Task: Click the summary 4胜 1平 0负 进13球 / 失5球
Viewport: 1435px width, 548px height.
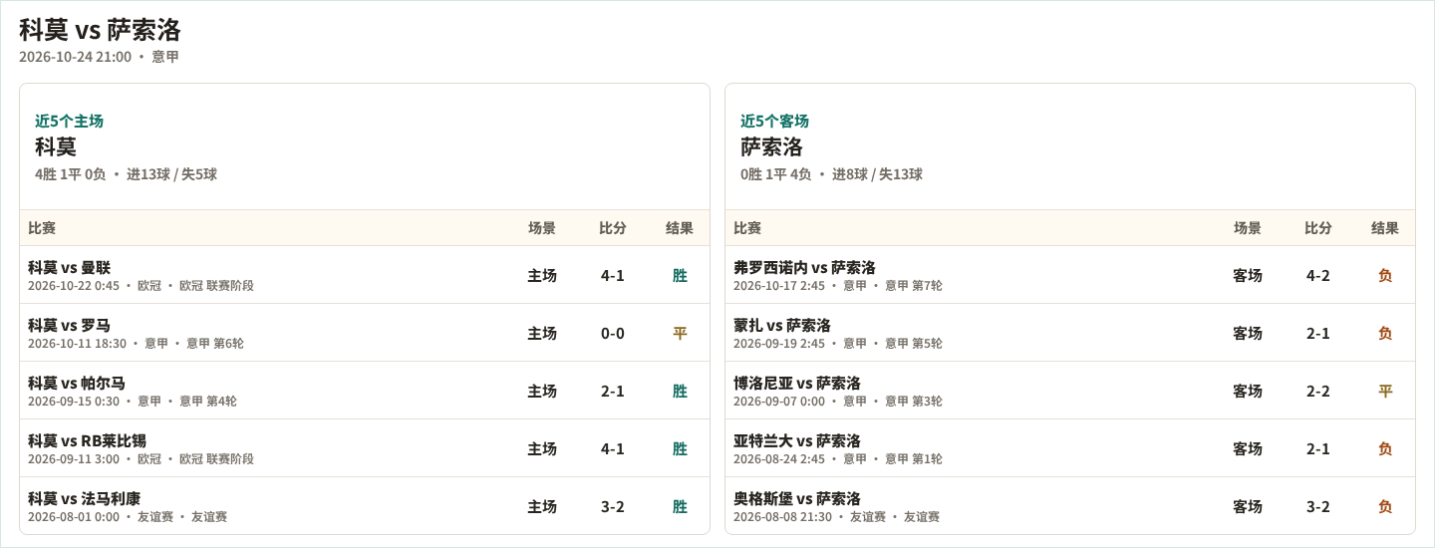Action: point(126,174)
